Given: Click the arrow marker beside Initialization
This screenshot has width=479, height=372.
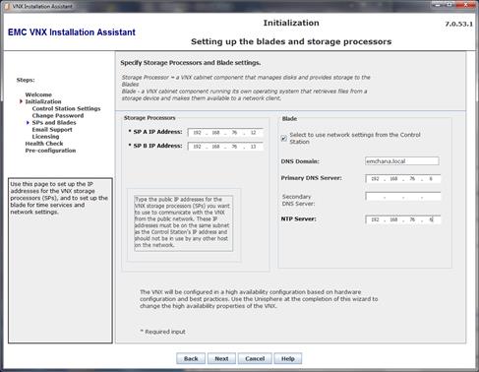Looking at the screenshot, I should [21, 101].
